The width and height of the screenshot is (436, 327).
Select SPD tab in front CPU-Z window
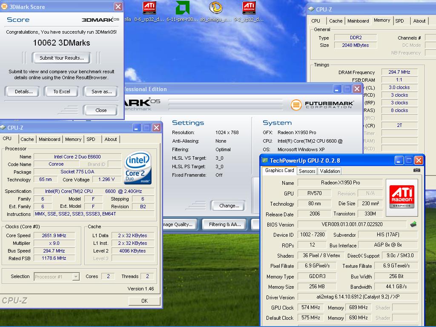click(91, 139)
